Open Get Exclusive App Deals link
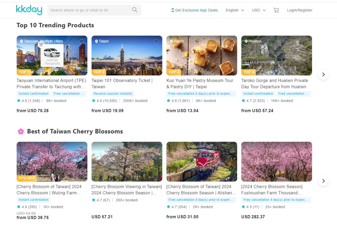Image resolution: width=337 pixels, height=231 pixels. pyautogui.click(x=196, y=10)
